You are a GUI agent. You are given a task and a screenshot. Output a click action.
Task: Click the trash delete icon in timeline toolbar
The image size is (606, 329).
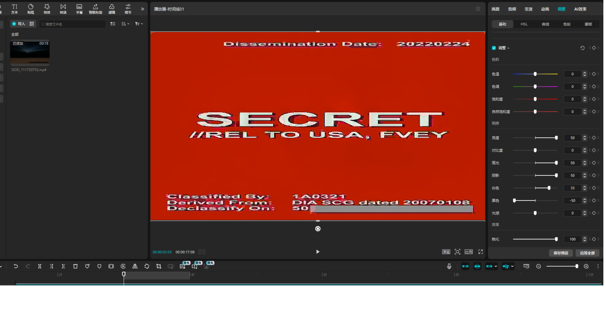click(75, 266)
